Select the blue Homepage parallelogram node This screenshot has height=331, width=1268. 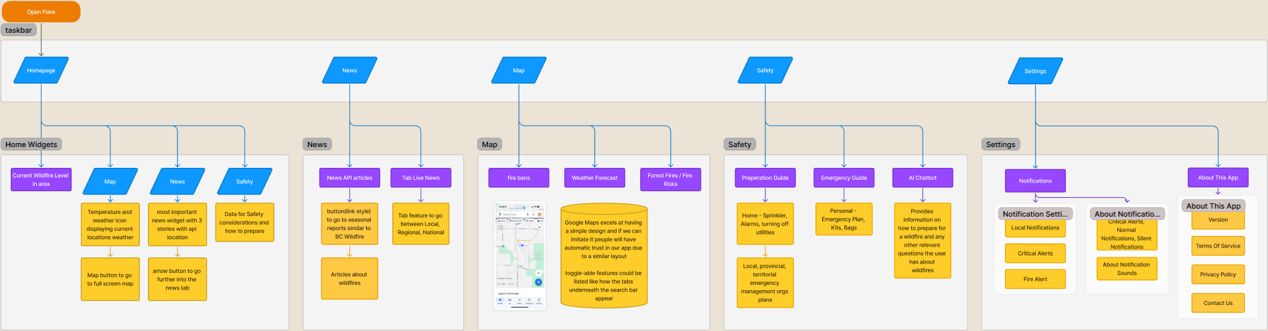41,70
